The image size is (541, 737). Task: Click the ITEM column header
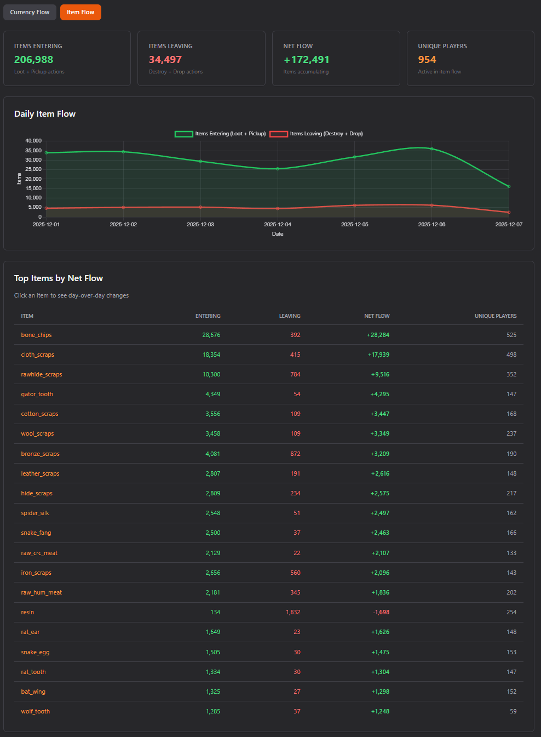coord(27,316)
